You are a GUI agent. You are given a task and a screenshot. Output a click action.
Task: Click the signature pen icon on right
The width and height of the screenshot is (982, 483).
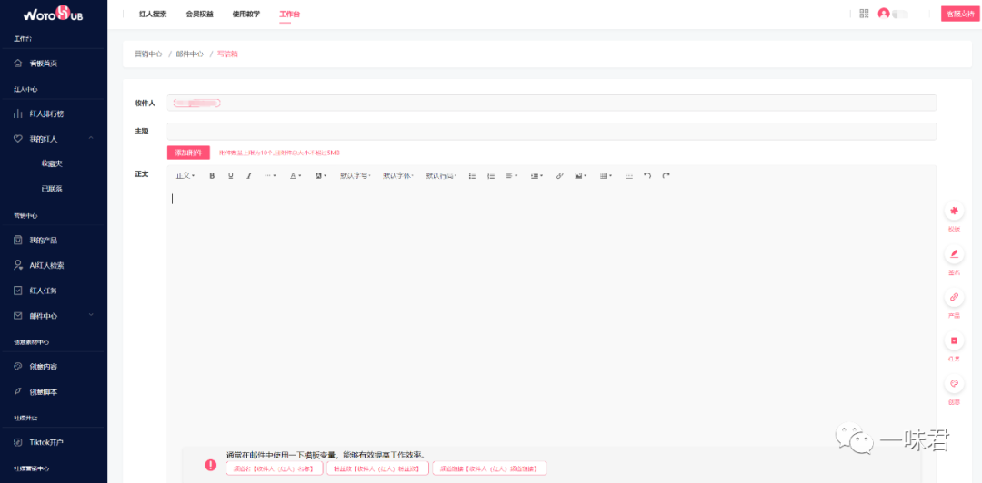click(x=954, y=254)
